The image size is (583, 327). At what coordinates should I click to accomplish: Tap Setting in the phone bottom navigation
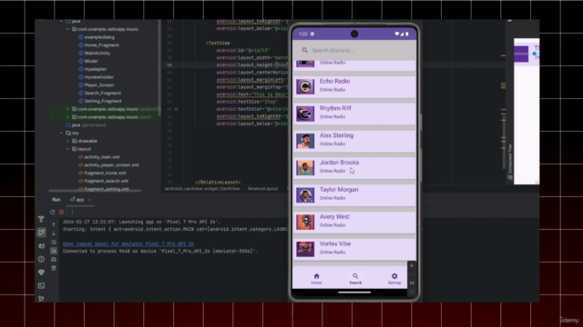pos(394,279)
